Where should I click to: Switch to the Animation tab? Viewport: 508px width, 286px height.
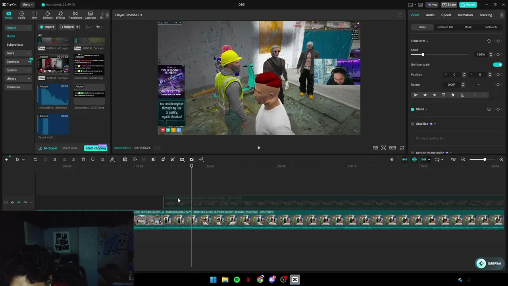click(x=465, y=15)
